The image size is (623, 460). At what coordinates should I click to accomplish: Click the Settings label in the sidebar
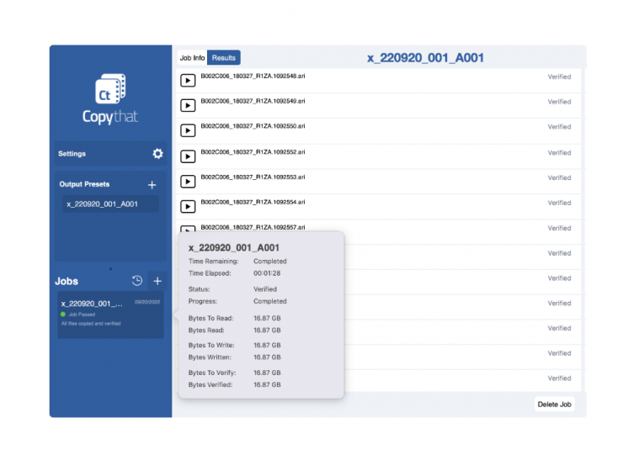pos(72,154)
